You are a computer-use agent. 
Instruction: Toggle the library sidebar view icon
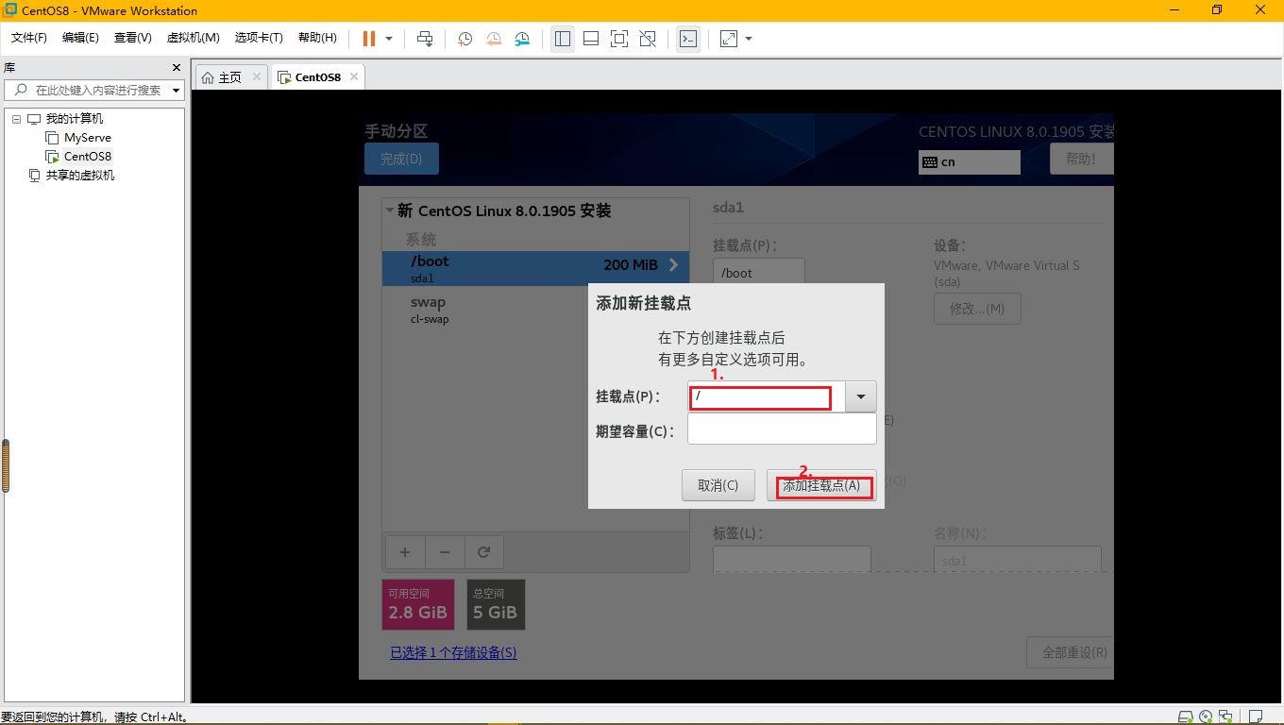coord(563,39)
